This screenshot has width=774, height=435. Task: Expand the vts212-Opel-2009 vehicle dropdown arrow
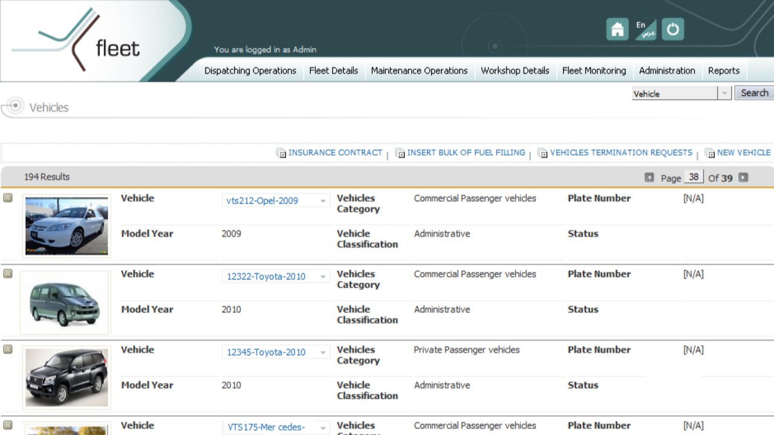point(323,201)
